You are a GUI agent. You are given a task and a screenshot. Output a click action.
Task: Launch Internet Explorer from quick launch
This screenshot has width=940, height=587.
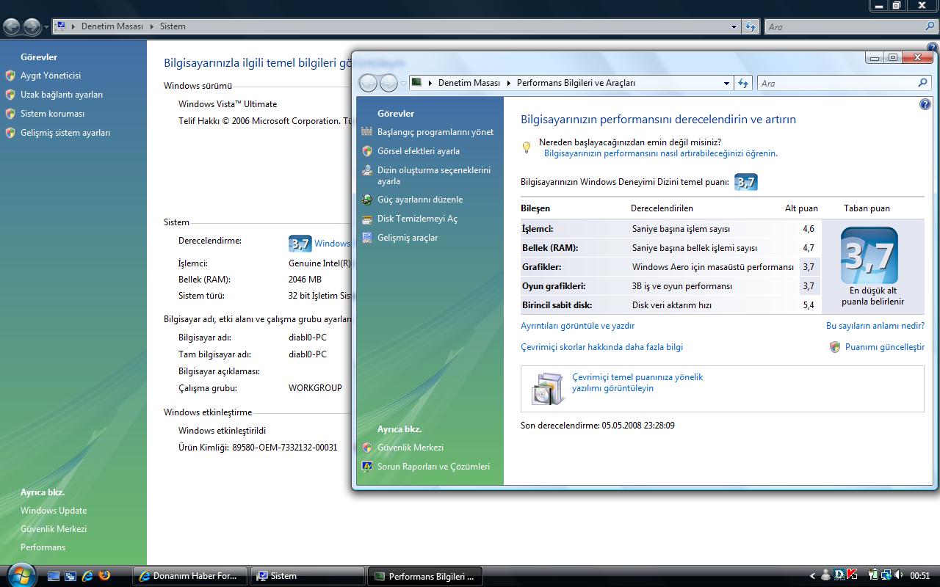[88, 576]
